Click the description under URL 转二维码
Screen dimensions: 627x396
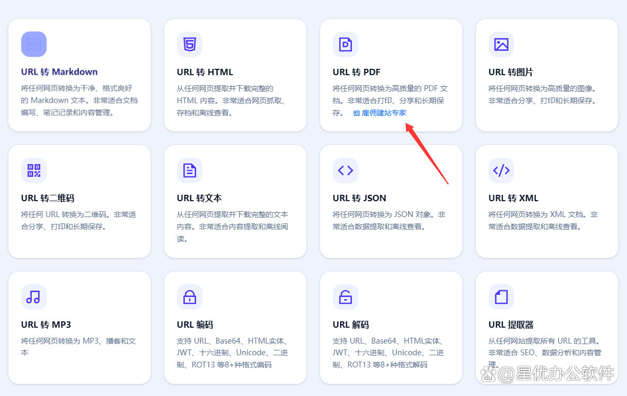pos(78,221)
